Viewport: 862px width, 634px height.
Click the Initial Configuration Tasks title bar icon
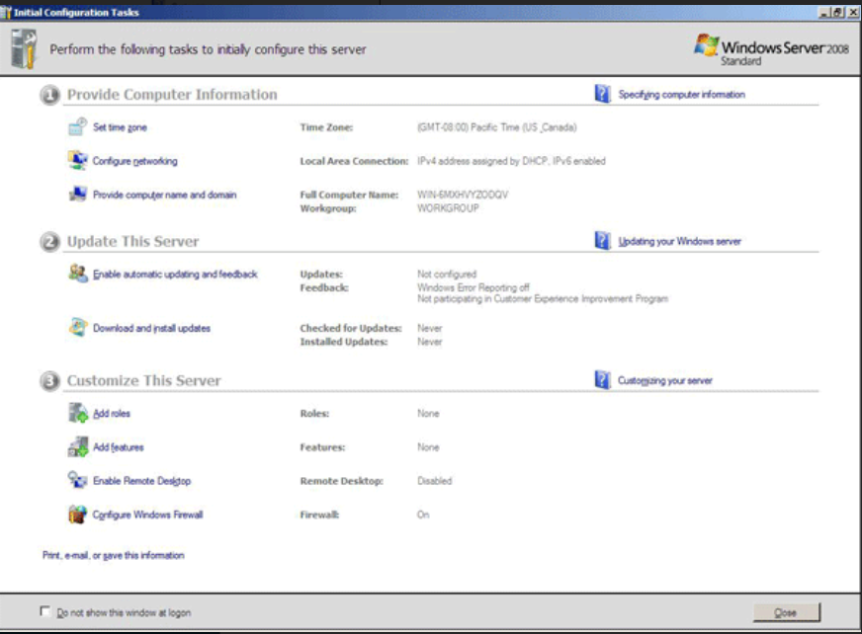[x=6, y=12]
